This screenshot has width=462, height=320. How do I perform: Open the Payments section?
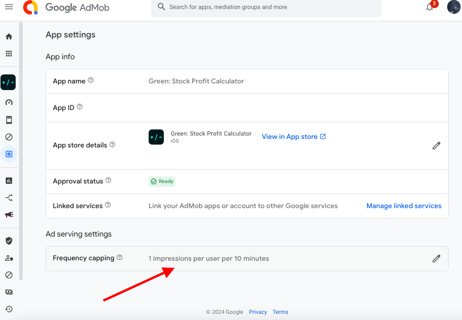[x=9, y=292]
